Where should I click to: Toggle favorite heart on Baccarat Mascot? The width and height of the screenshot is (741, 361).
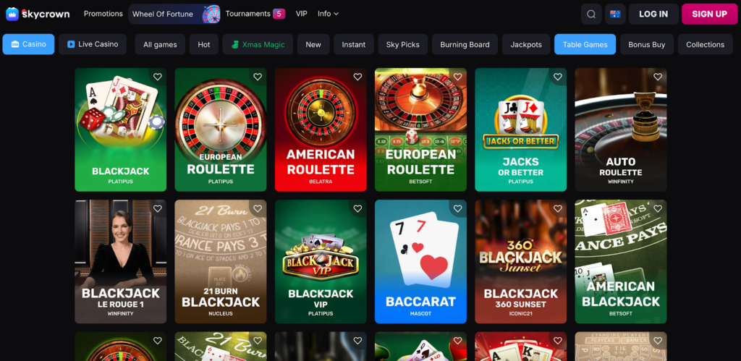(458, 208)
